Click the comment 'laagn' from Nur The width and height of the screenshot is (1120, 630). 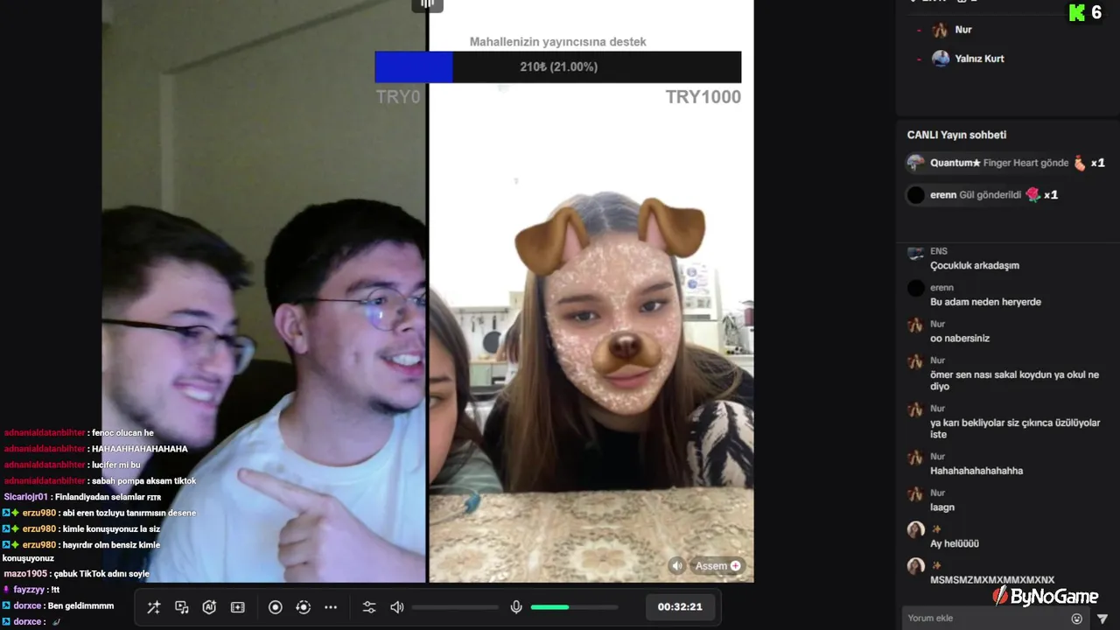(942, 507)
